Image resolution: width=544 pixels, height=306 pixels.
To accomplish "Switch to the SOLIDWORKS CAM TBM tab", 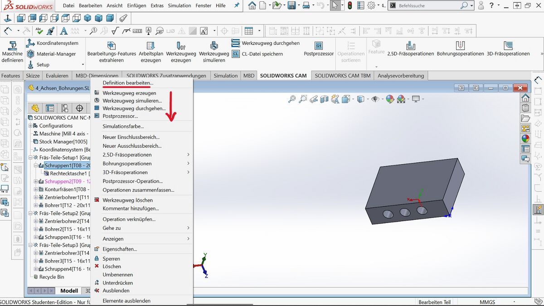I will tap(342, 76).
